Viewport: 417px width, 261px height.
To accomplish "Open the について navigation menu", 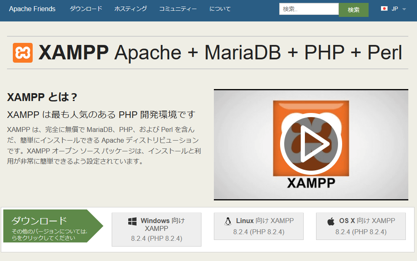I will pos(220,9).
